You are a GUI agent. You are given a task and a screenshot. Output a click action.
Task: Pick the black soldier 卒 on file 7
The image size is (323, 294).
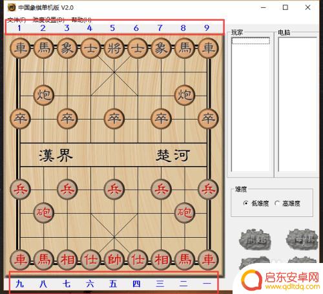coord(161,119)
